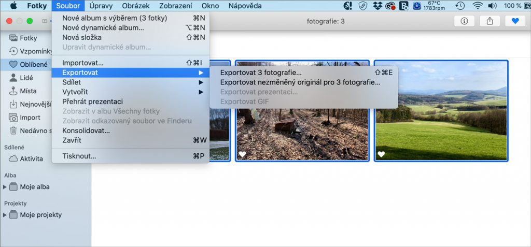Screen dimensions: 531x247
Task: Select Lidé in the sidebar
Action: coord(26,78)
